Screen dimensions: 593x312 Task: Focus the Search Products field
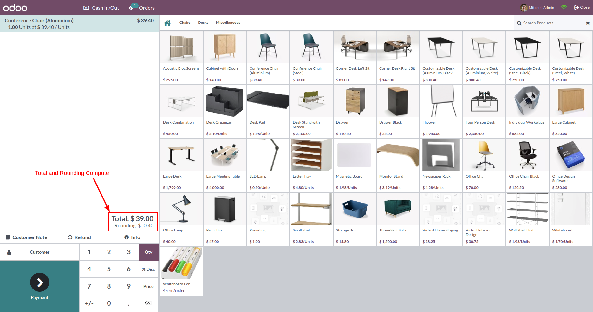coord(553,23)
